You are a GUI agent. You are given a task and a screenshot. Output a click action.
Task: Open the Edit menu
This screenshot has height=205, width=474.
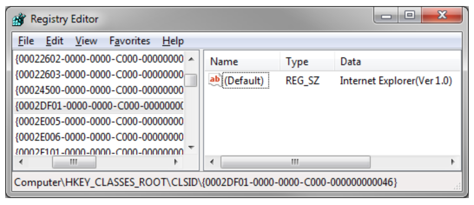(x=54, y=41)
